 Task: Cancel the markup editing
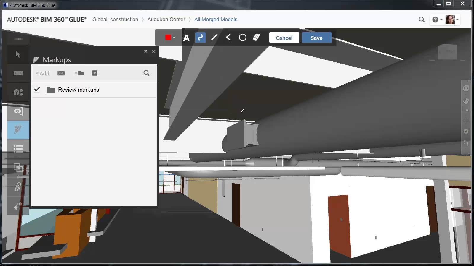[284, 38]
